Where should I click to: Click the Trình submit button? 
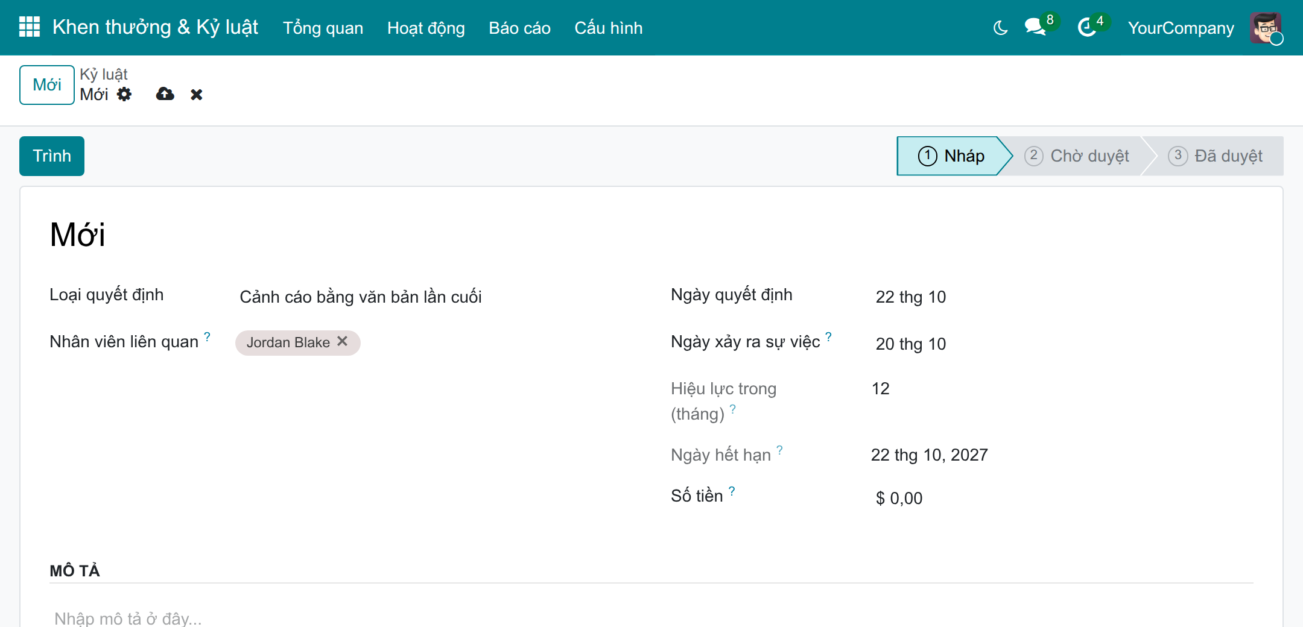[52, 156]
